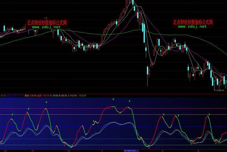Image resolution: width=227 pixels, height=152 pixels.
Task: Click the leftmost green down arrow signal
Action: click(x=13, y=114)
